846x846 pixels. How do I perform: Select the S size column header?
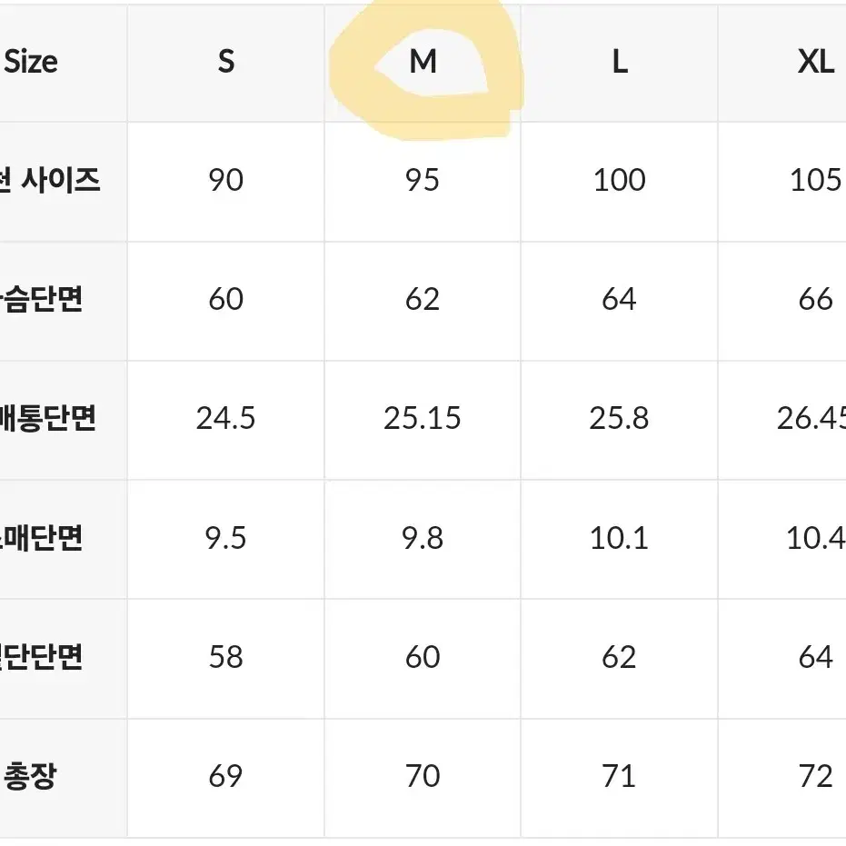[x=226, y=62]
